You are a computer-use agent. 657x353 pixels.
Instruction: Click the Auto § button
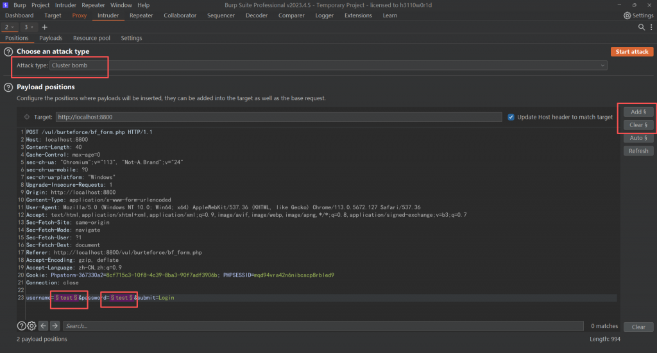638,138
